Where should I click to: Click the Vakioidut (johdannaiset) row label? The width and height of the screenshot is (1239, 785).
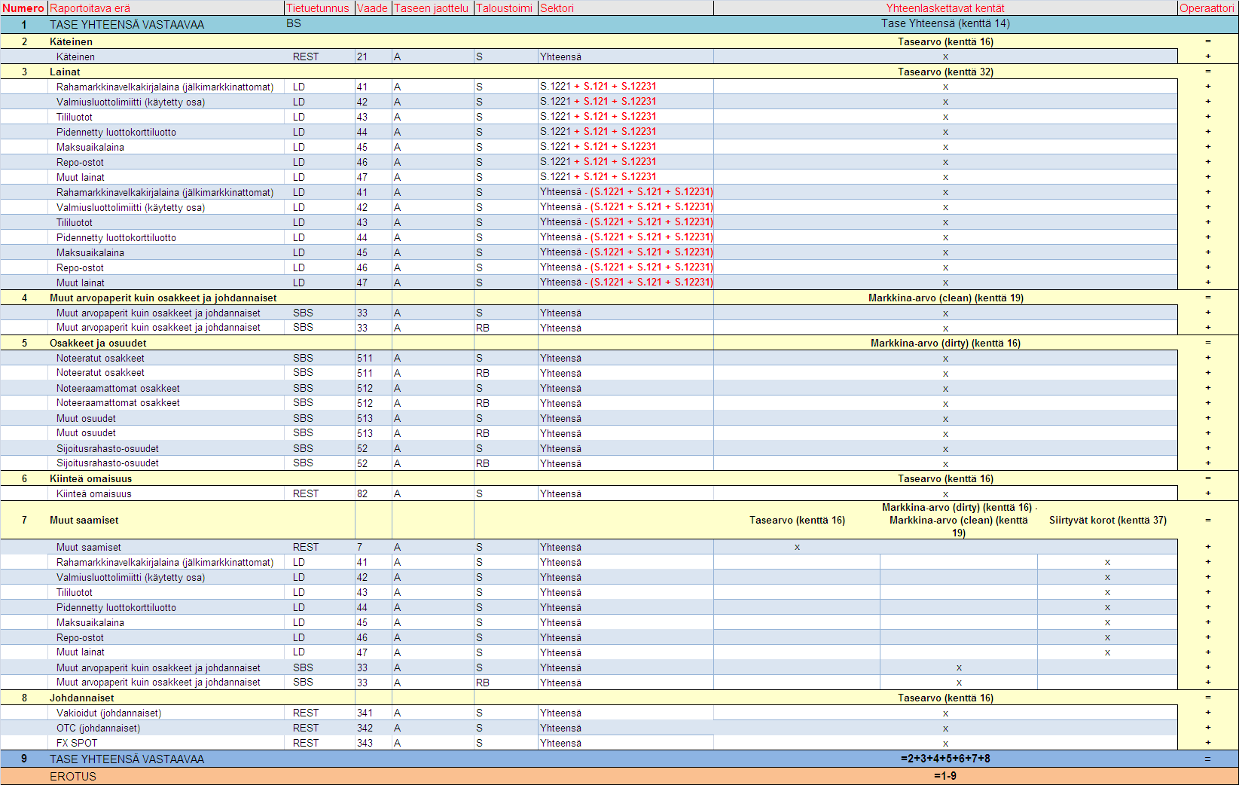[x=108, y=713]
